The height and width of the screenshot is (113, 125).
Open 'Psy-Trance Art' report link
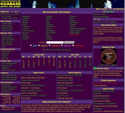point(63,96)
